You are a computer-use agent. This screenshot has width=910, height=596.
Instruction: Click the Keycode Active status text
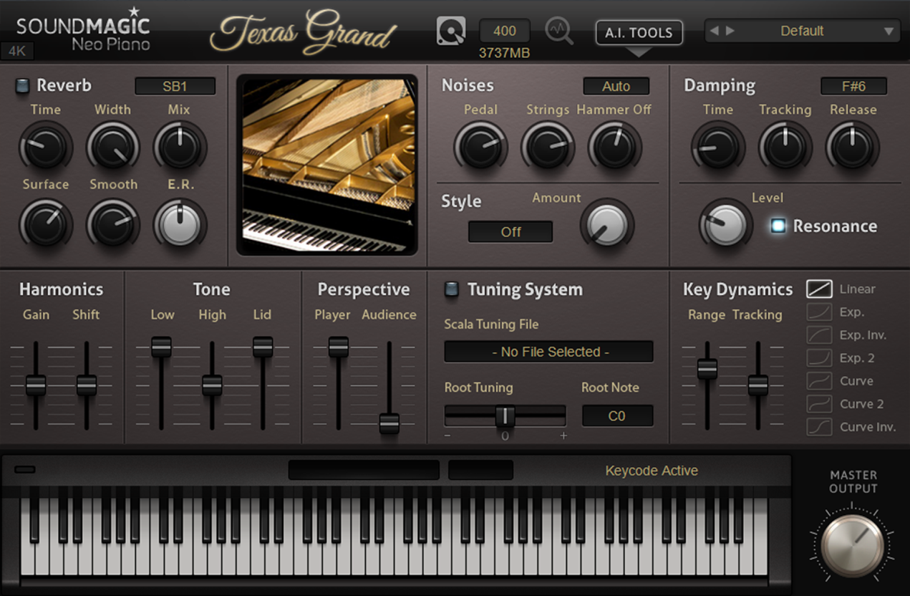pos(652,471)
